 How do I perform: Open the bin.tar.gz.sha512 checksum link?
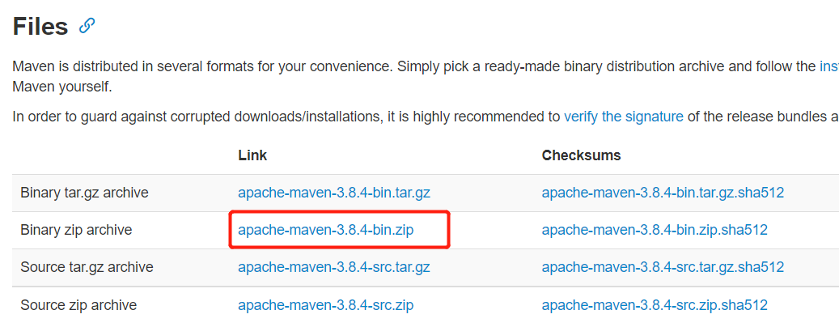click(x=663, y=193)
